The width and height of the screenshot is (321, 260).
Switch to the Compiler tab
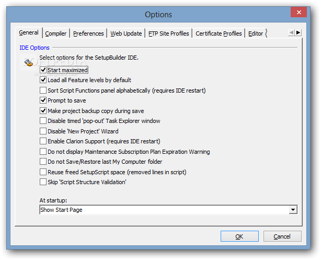click(x=56, y=33)
